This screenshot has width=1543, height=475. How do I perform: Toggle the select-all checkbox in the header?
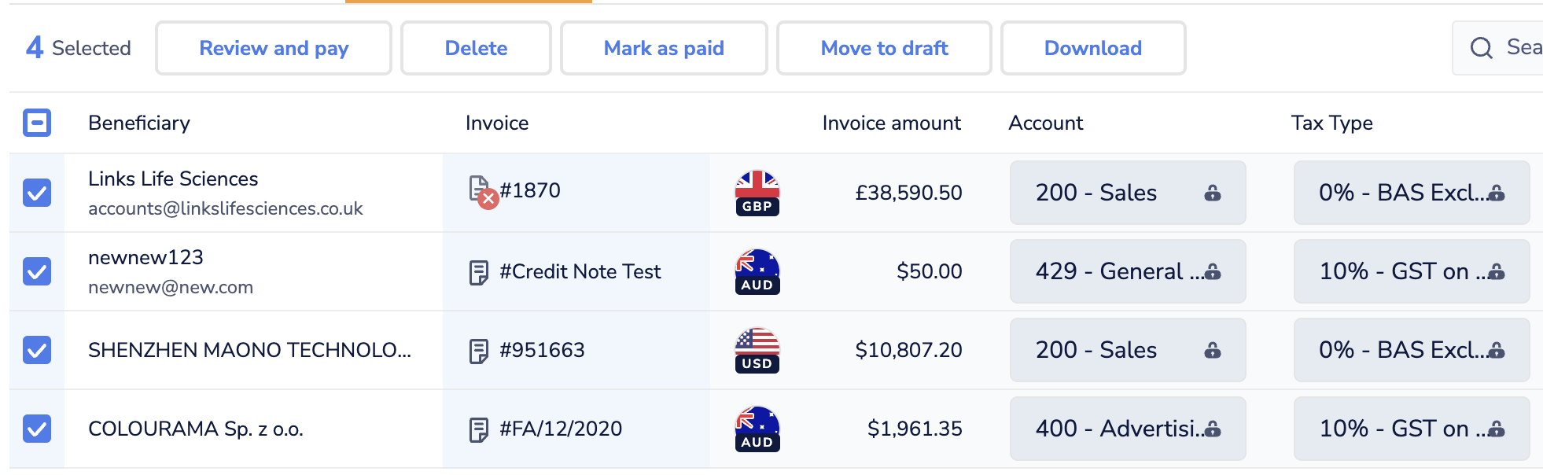[37, 123]
